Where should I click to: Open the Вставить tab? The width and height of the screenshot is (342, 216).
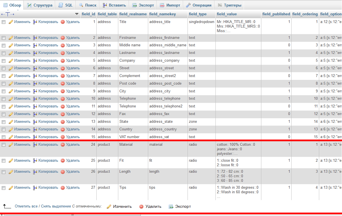[114, 5]
